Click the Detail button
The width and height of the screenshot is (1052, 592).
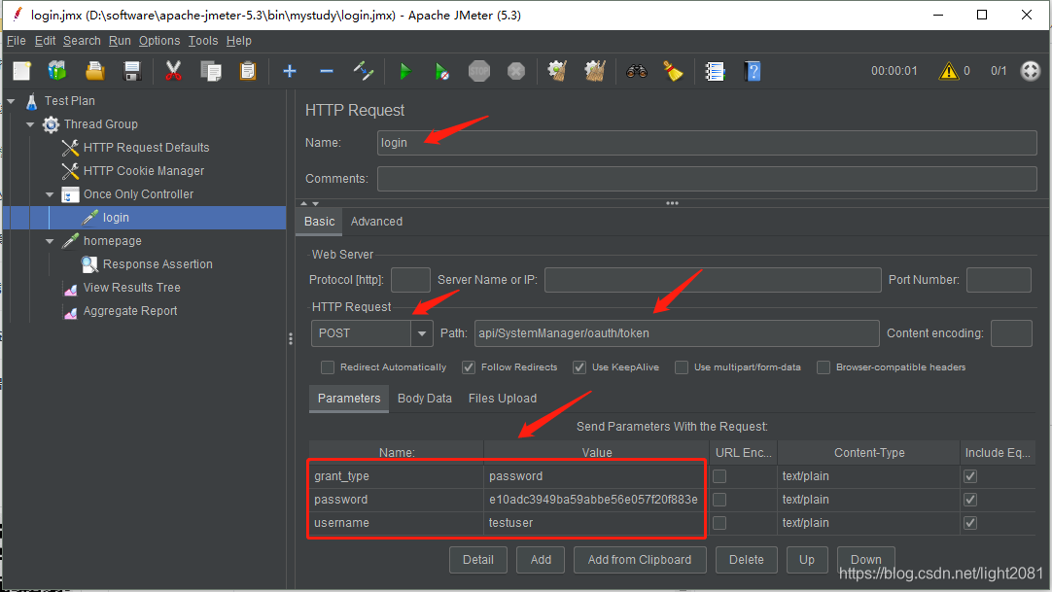477,560
